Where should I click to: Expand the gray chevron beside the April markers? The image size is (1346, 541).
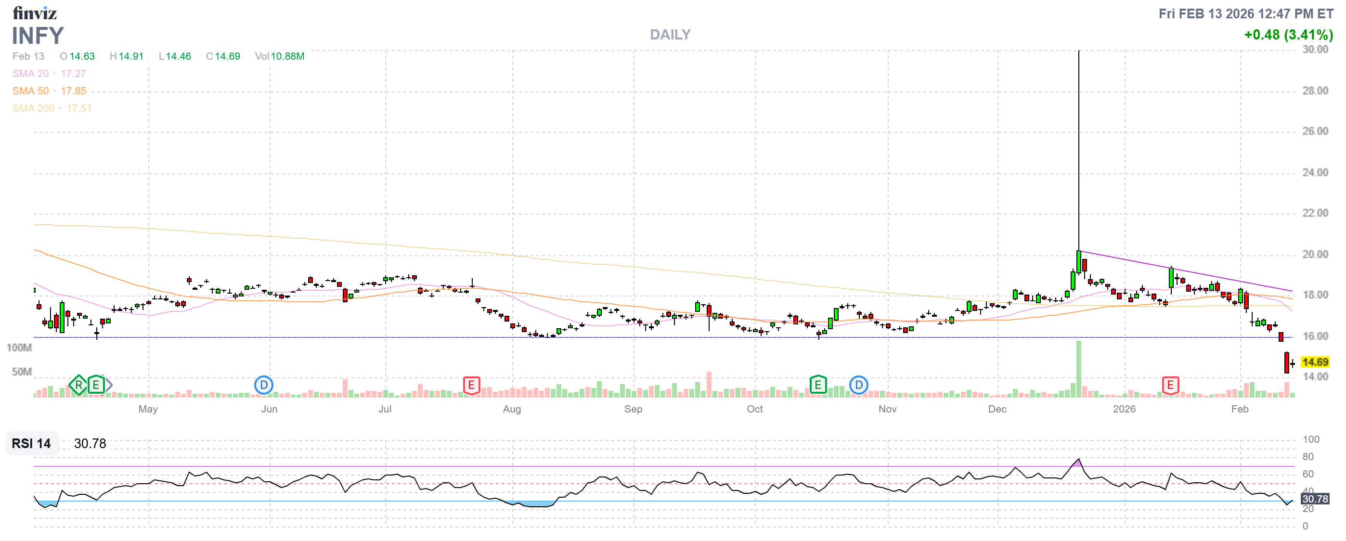110,386
